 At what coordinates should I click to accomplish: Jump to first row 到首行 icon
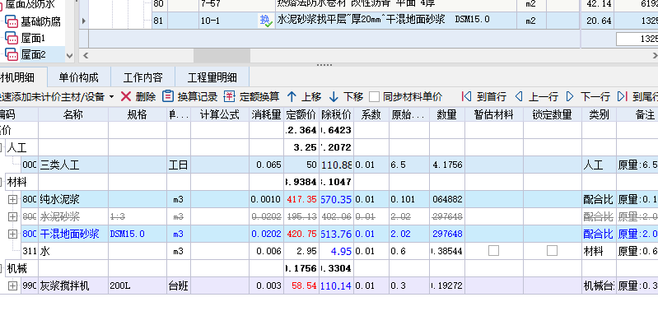[466, 97]
